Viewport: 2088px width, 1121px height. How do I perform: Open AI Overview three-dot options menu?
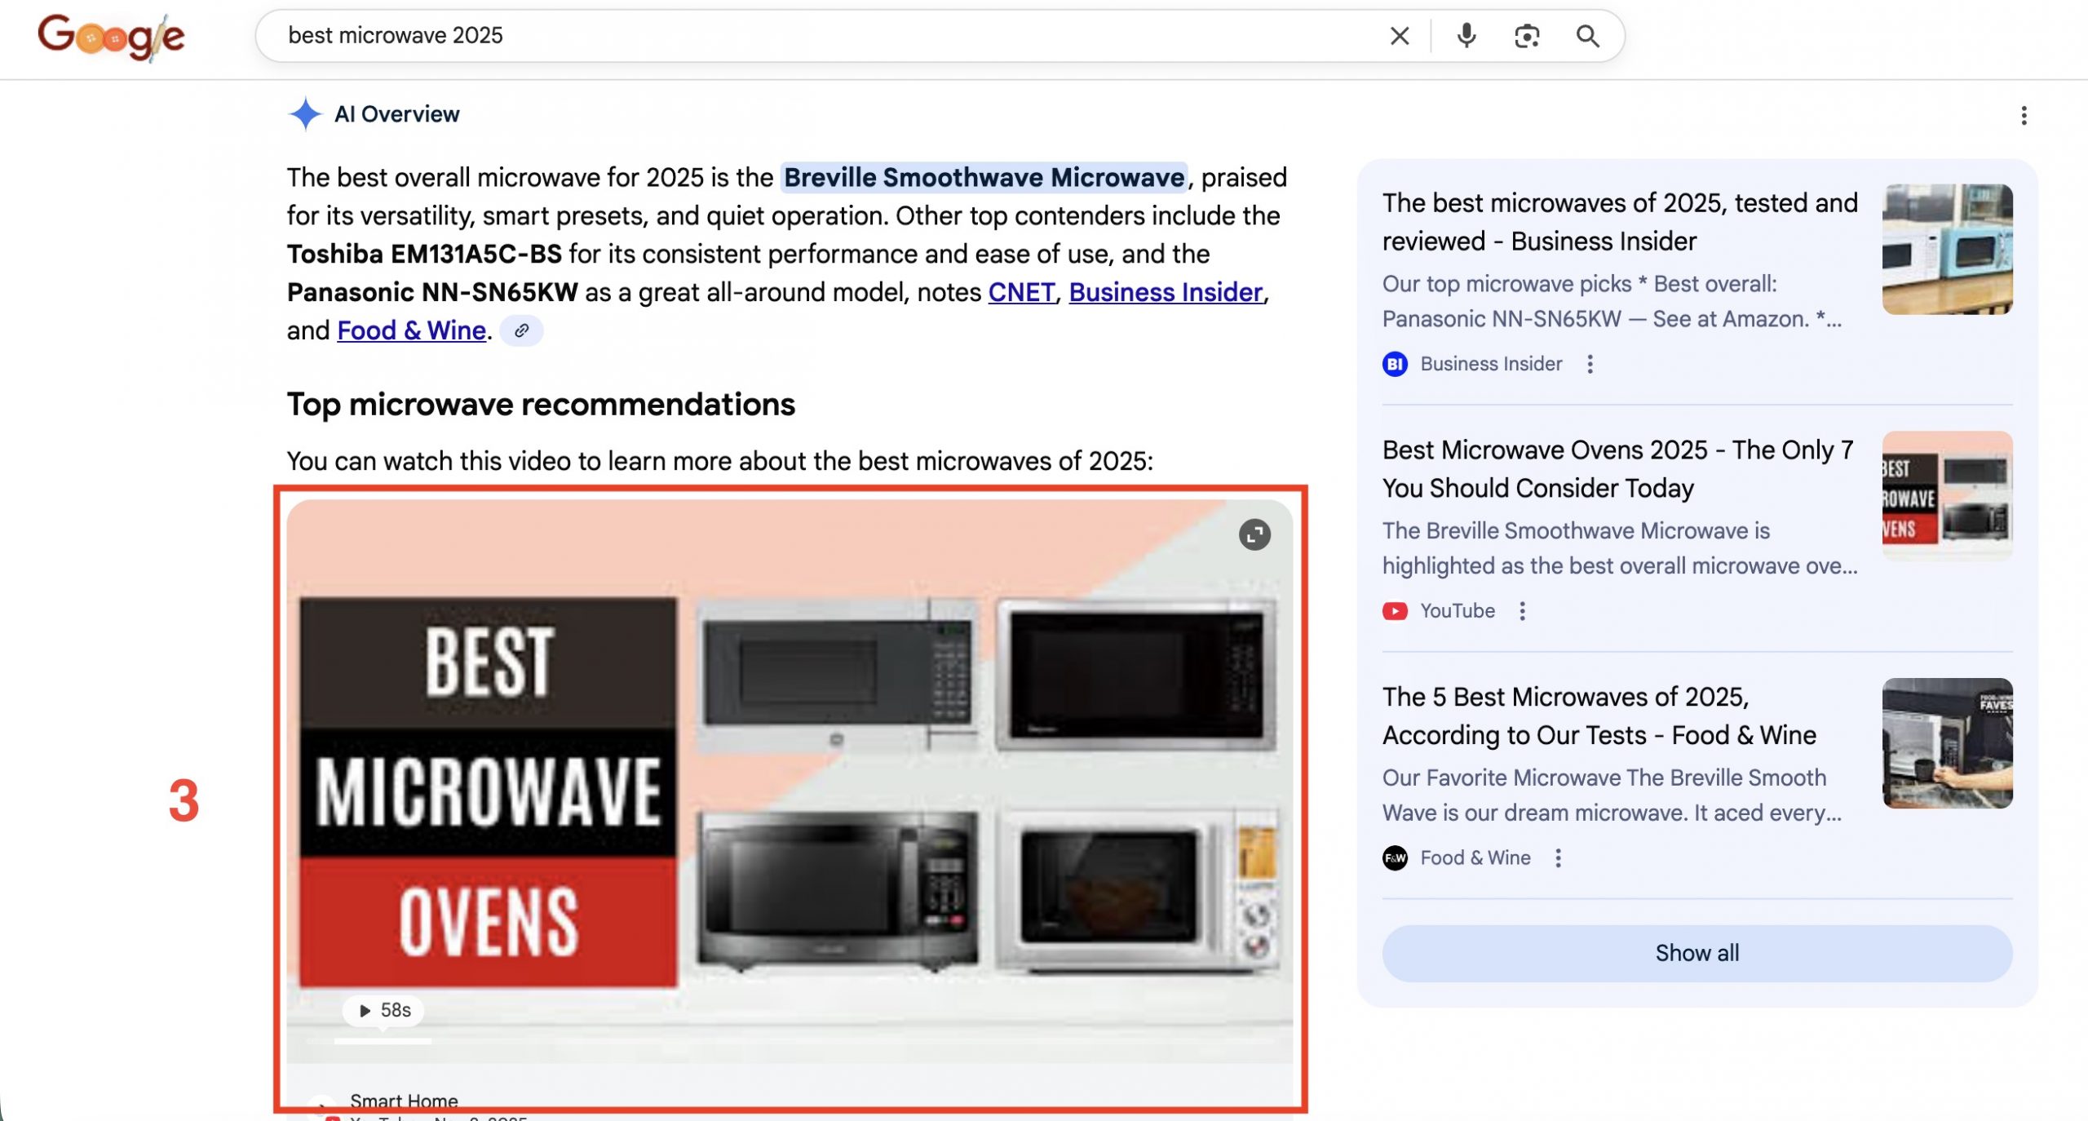(2023, 115)
